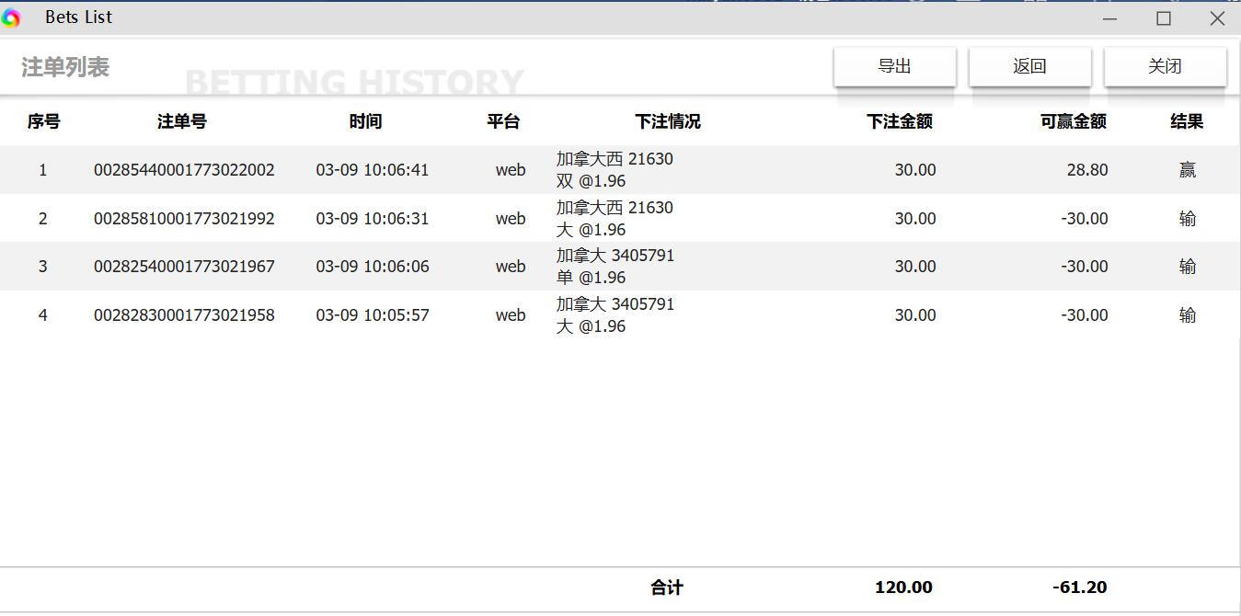Select bet row with time 10:06:31
Viewport: 1241px width, 616px height.
[372, 219]
